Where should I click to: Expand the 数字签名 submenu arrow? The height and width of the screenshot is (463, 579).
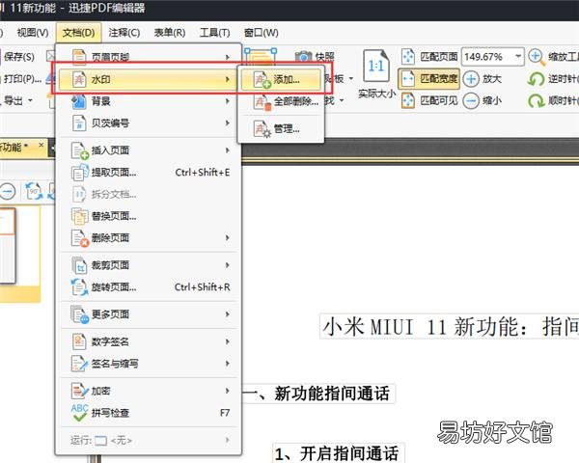(228, 341)
